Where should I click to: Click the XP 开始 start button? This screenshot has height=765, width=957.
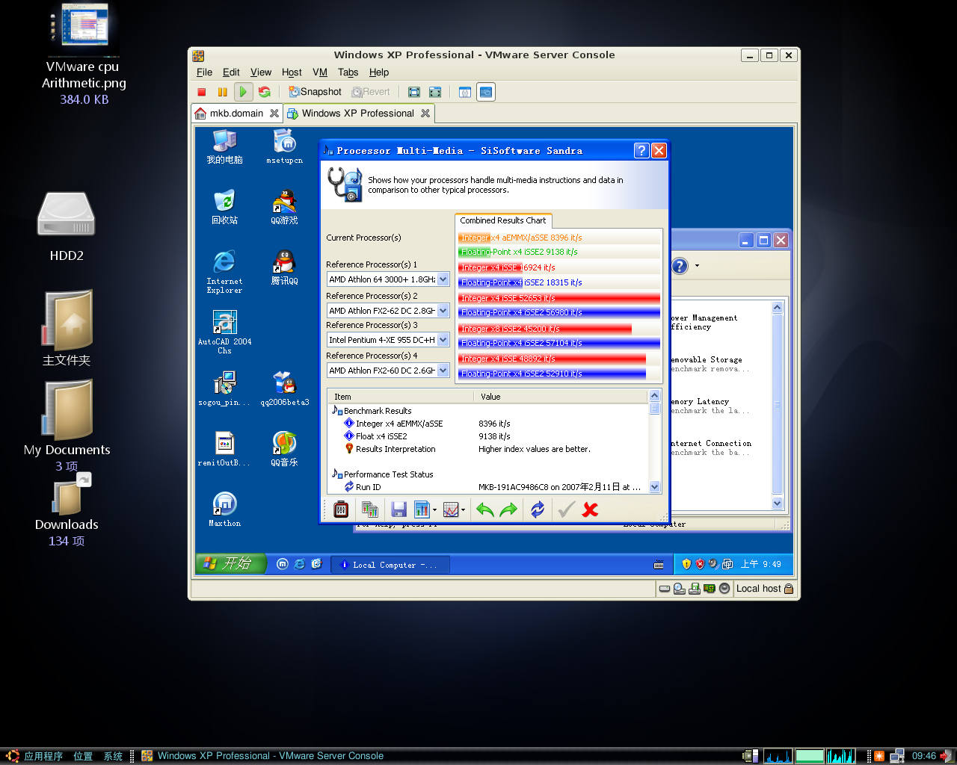click(x=230, y=563)
